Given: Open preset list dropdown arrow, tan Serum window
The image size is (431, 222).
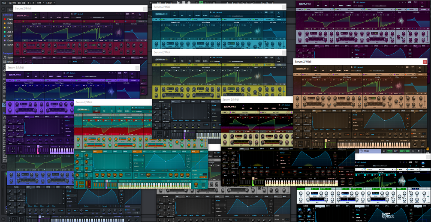Looking at the screenshot, I should 397,67.
